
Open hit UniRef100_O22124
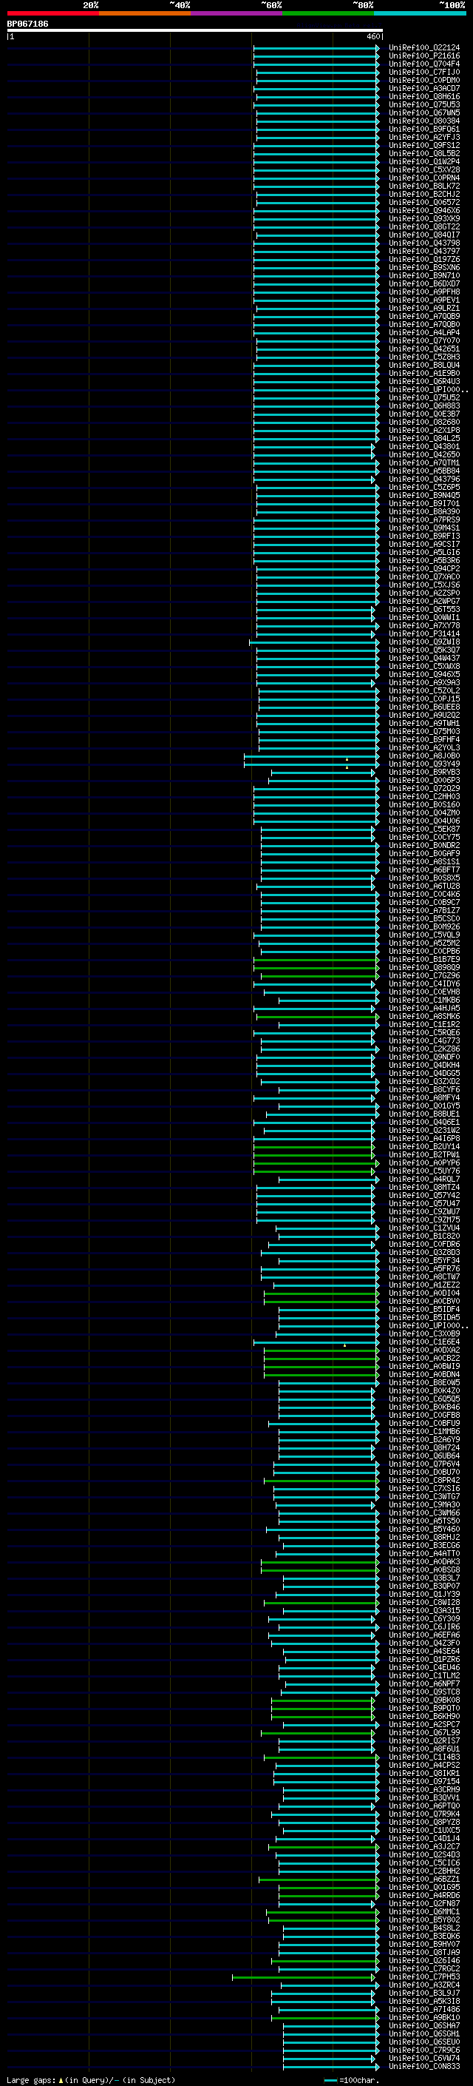pyautogui.click(x=423, y=48)
